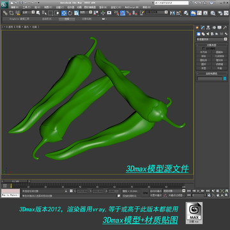230x230 pixels.
Task: Click the Use Pivot Point Center icon
Action: 96,13
